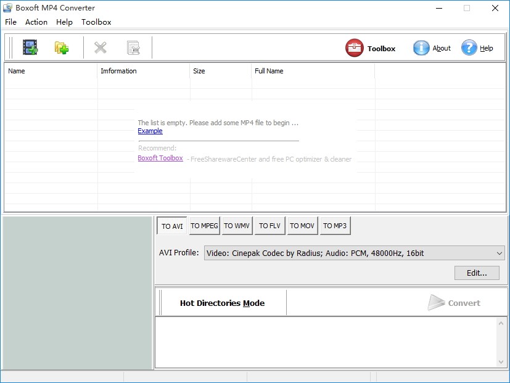Screen dimensions: 510x383
Task: Click the video preview pane
Action: click(78, 293)
